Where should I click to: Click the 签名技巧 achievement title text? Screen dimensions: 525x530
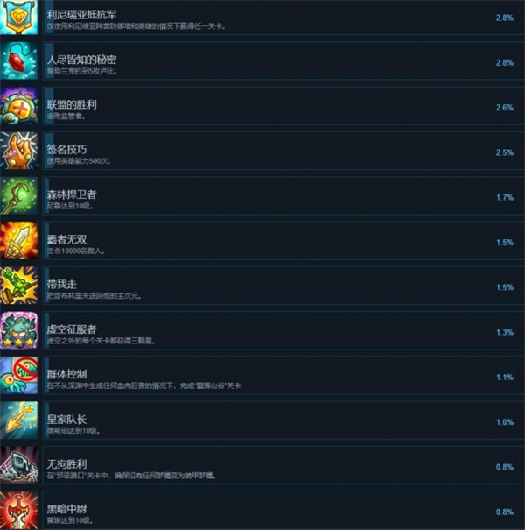click(66, 150)
